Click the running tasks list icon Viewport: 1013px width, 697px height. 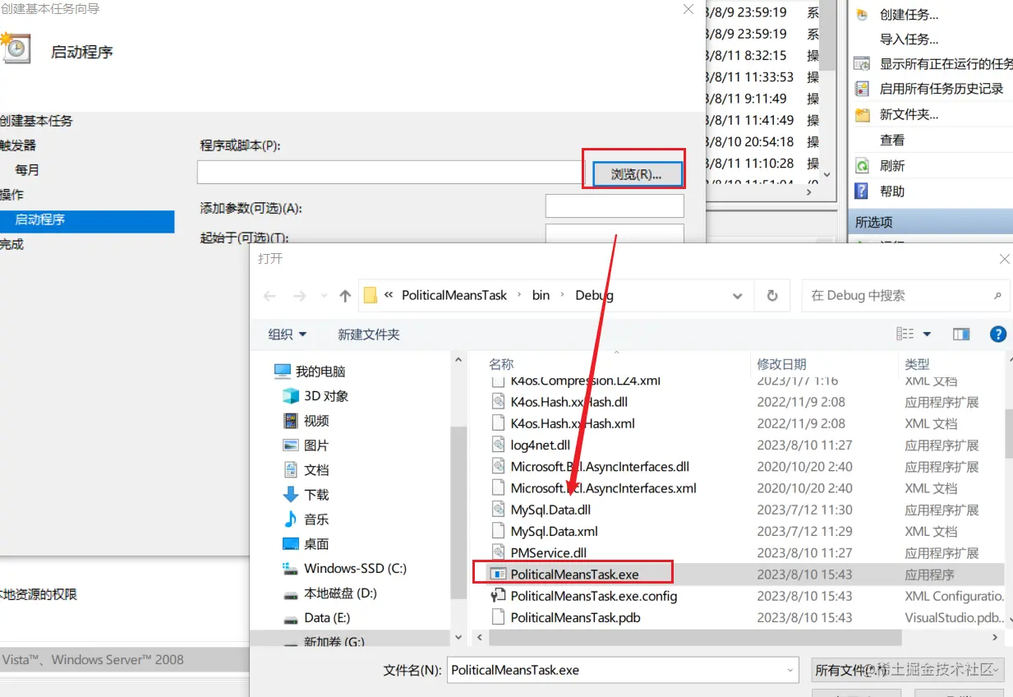coord(862,63)
